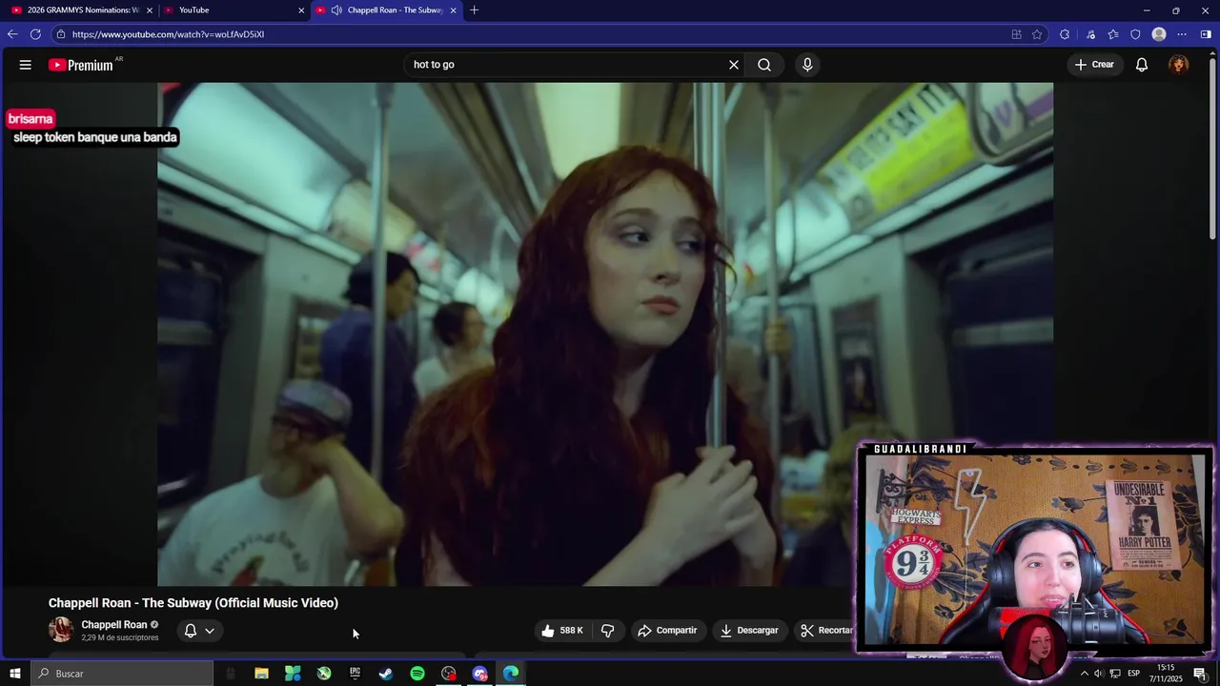Open the notifications bell in YouTube header
Image resolution: width=1220 pixels, height=686 pixels.
(1142, 65)
